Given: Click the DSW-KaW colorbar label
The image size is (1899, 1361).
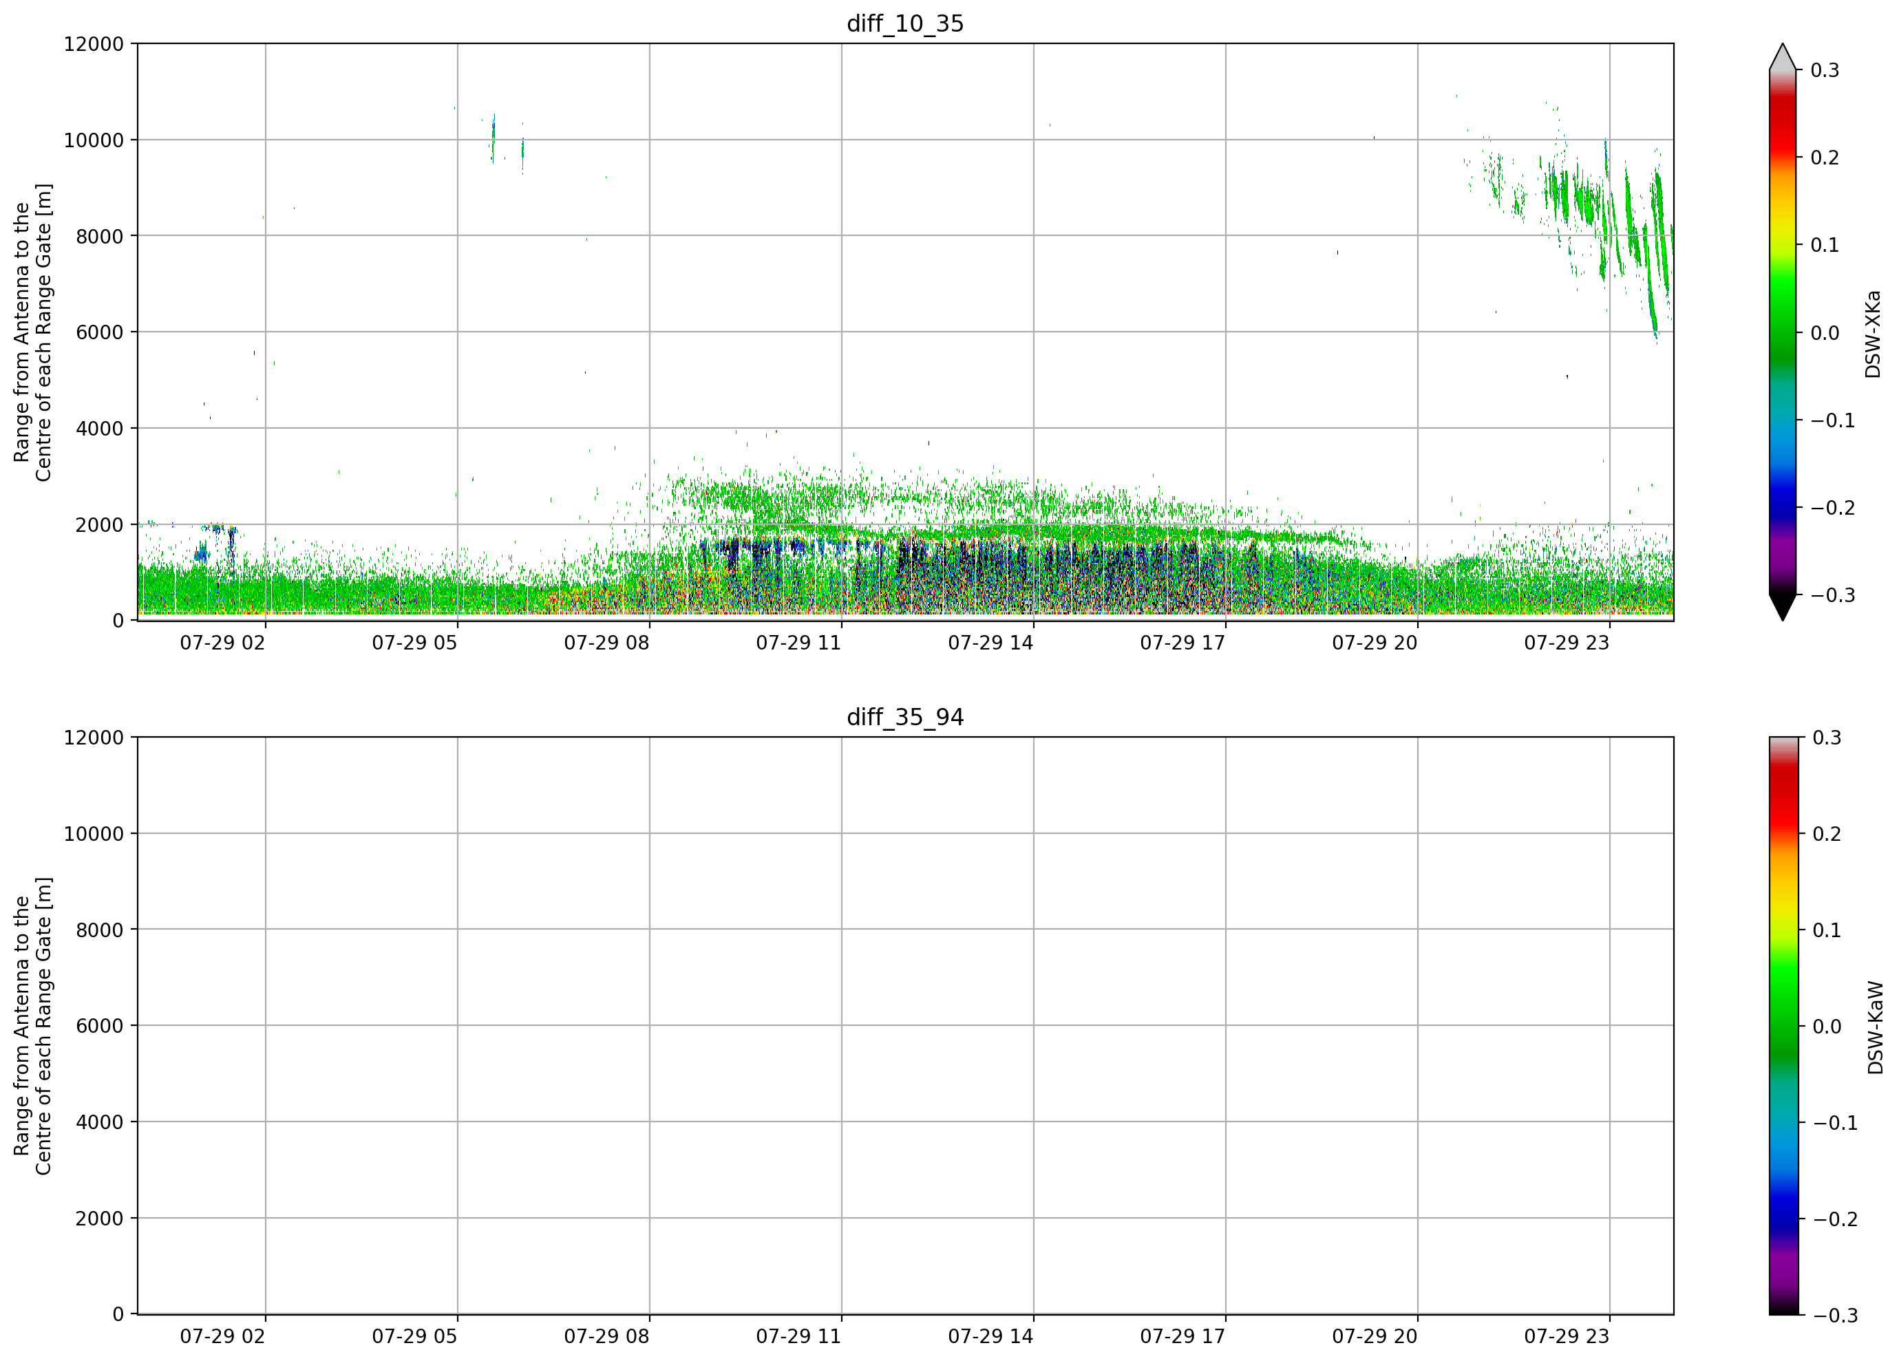Looking at the screenshot, I should click(1875, 1027).
